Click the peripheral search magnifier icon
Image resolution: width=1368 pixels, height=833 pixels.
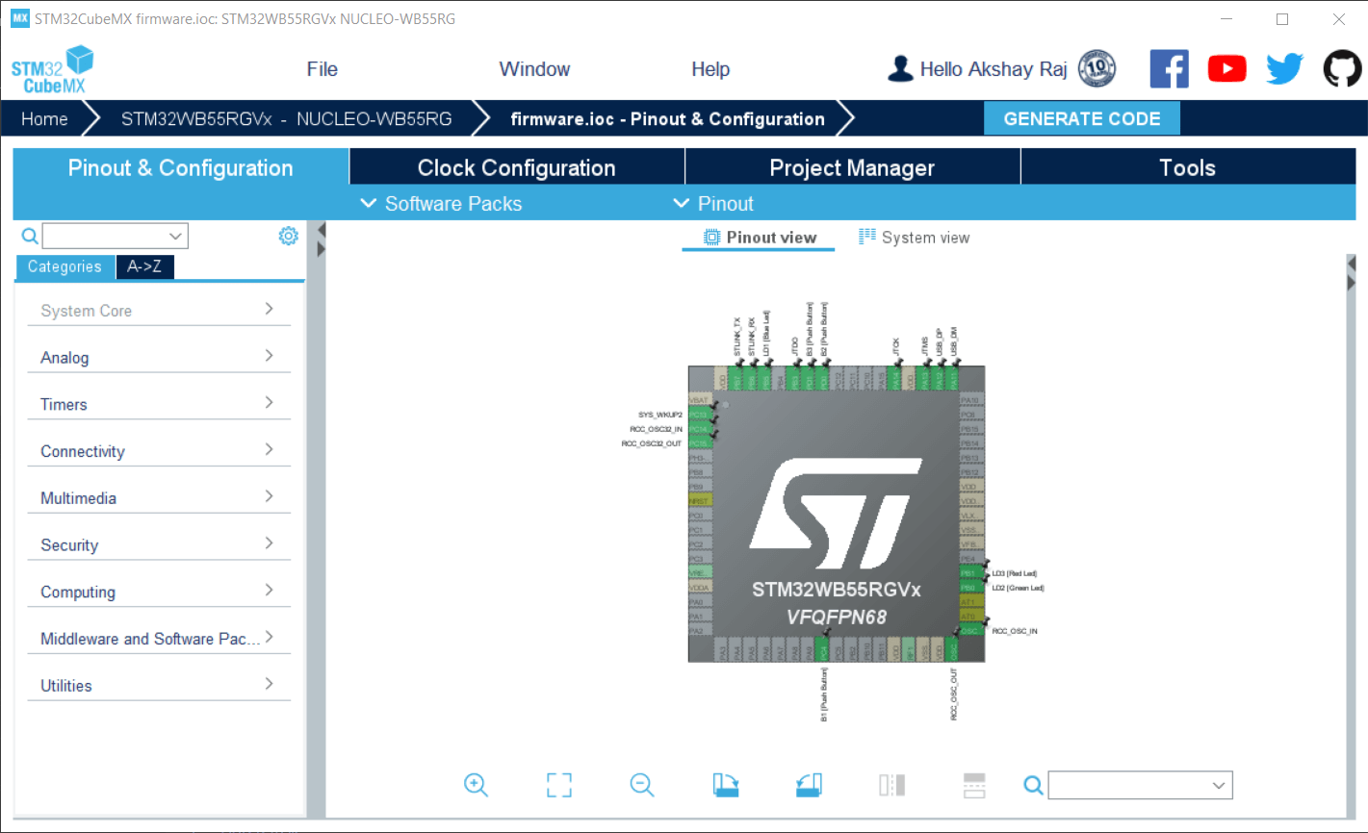[30, 236]
